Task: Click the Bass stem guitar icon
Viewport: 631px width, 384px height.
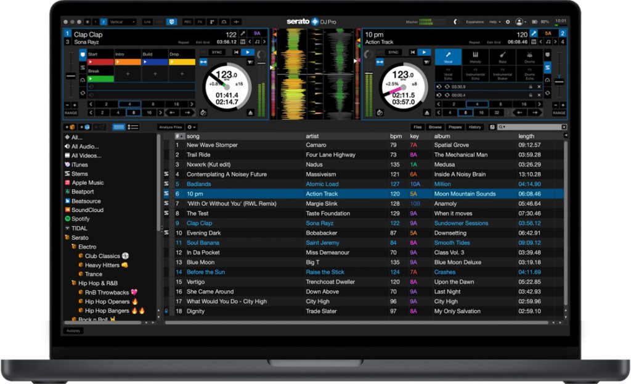Action: click(502, 54)
